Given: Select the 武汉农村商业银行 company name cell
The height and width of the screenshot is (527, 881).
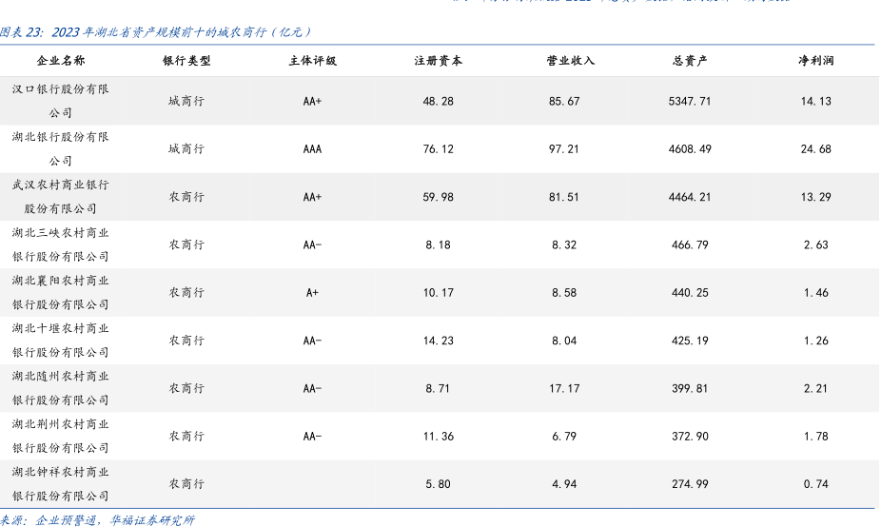Looking at the screenshot, I should tap(60, 197).
